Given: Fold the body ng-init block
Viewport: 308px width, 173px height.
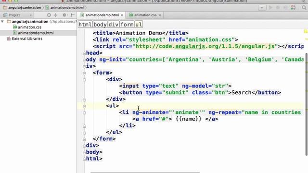Looking at the screenshot, I should click(x=84, y=60).
